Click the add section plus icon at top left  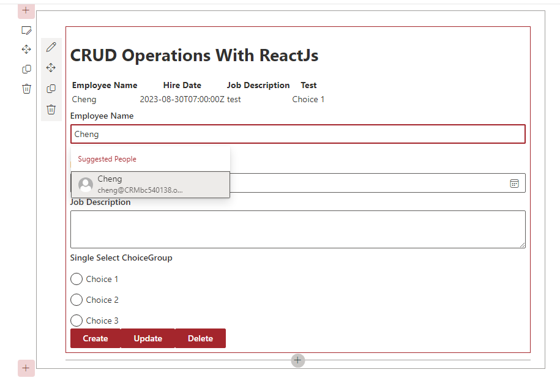click(x=26, y=10)
